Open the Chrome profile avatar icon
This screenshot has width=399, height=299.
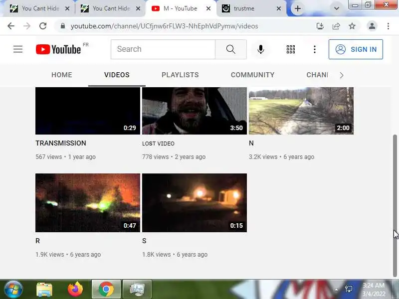click(372, 26)
